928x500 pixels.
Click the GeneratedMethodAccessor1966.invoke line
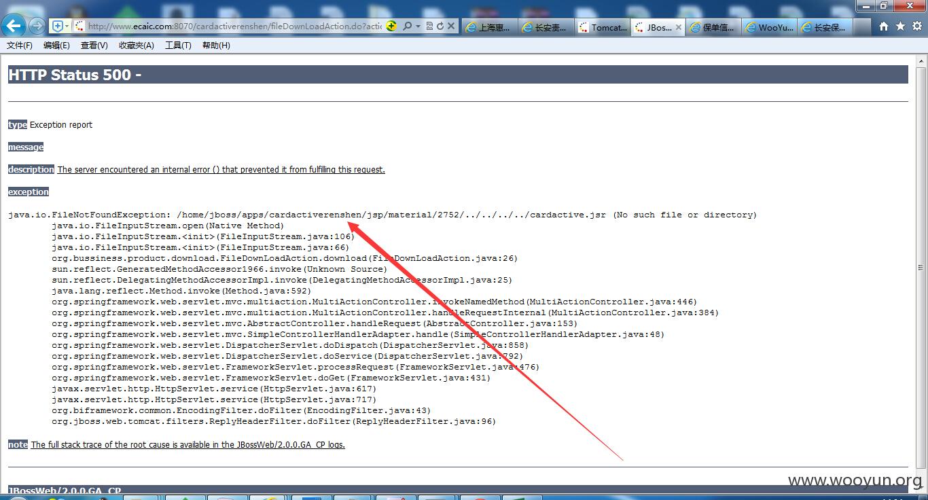219,269
